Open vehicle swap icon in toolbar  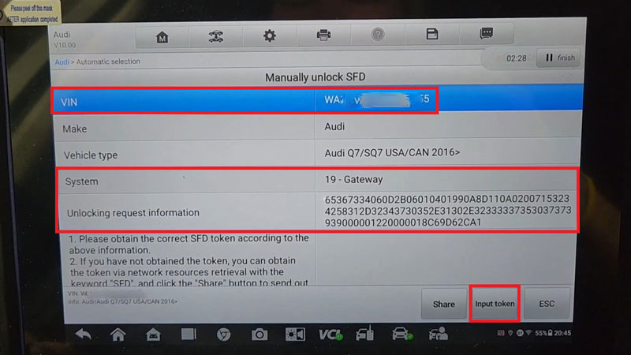click(215, 36)
